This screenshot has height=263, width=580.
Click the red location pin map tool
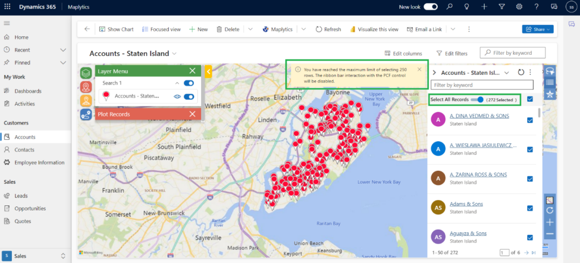(x=86, y=87)
